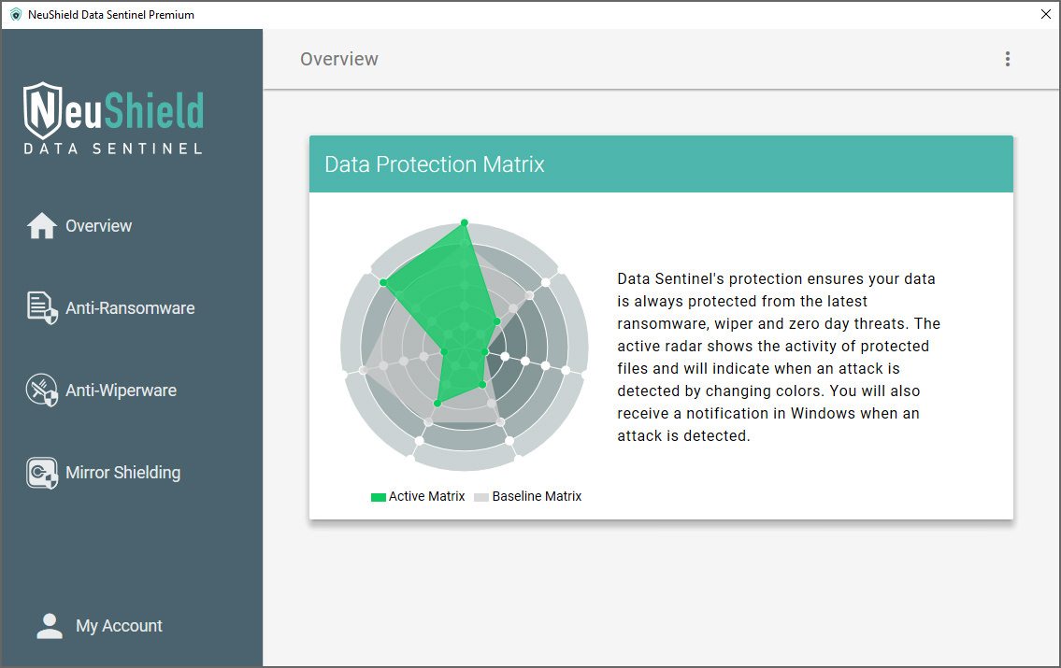Click the My Account person icon
The image size is (1061, 668).
point(50,626)
